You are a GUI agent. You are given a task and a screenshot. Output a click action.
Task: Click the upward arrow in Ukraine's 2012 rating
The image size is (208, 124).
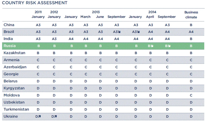(55, 117)
